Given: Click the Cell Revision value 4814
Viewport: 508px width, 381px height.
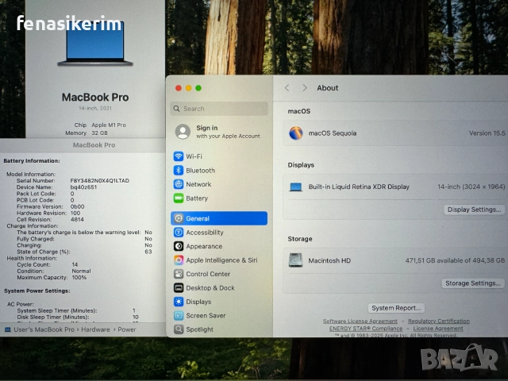Looking at the screenshot, I should tap(77, 219).
